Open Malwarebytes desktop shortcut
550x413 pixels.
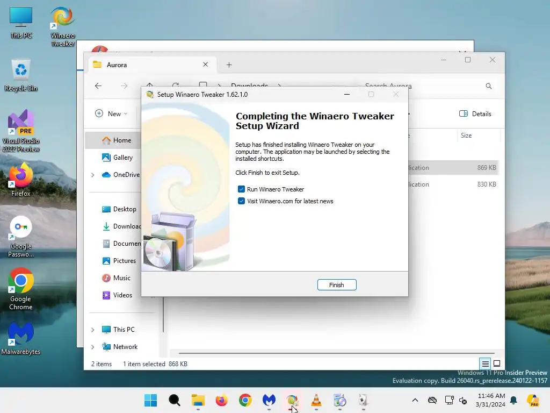click(21, 338)
